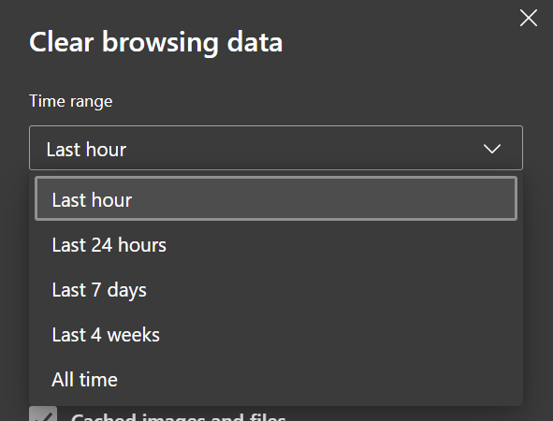The height and width of the screenshot is (421, 553).
Task: Click the Cached images and files label
Action: click(x=178, y=416)
